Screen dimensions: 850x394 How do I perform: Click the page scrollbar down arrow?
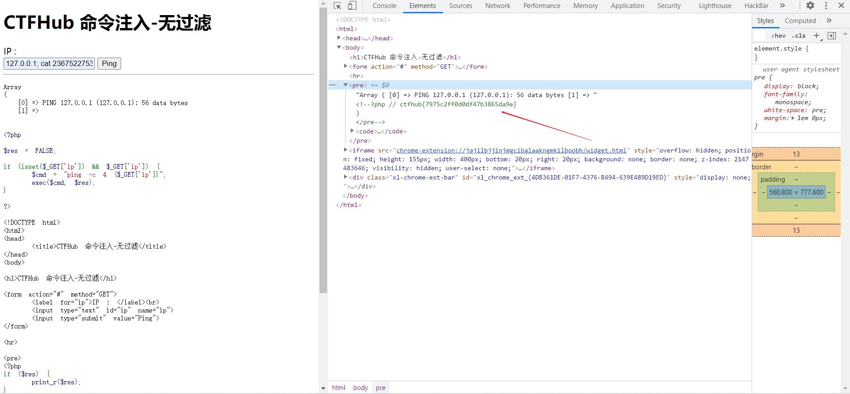click(x=323, y=389)
